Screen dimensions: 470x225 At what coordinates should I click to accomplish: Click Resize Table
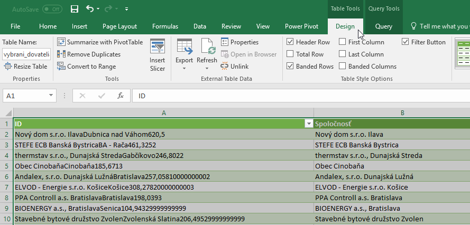coord(25,67)
